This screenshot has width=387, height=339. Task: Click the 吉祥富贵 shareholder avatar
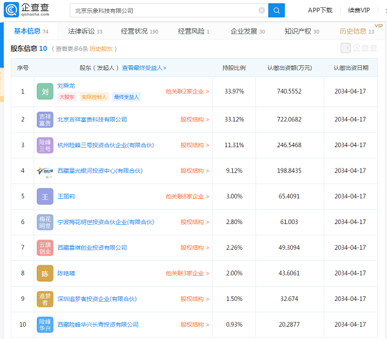tap(45, 119)
